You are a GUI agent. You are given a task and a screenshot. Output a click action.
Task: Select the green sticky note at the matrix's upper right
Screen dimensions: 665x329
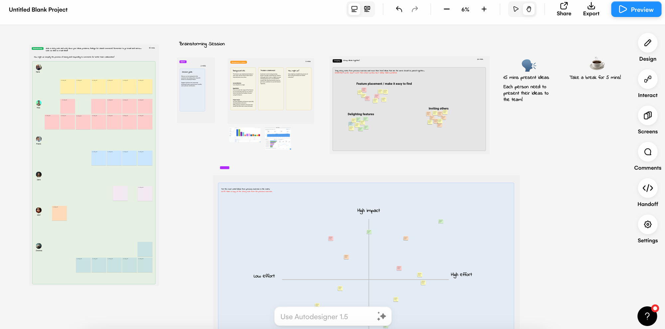click(441, 221)
